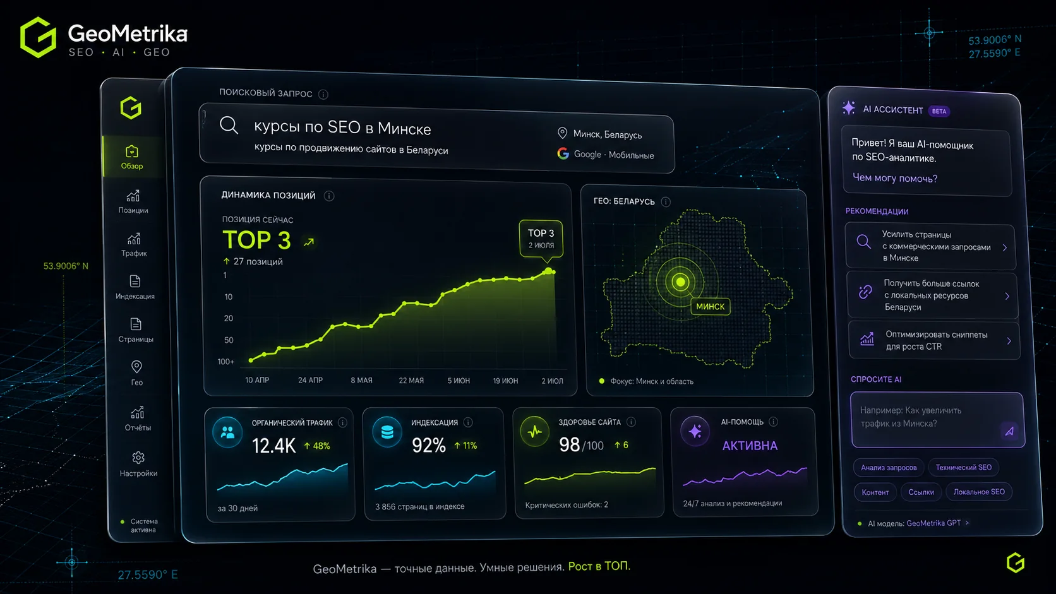Click the 92% indexation value
The height and width of the screenshot is (594, 1056).
pos(429,446)
